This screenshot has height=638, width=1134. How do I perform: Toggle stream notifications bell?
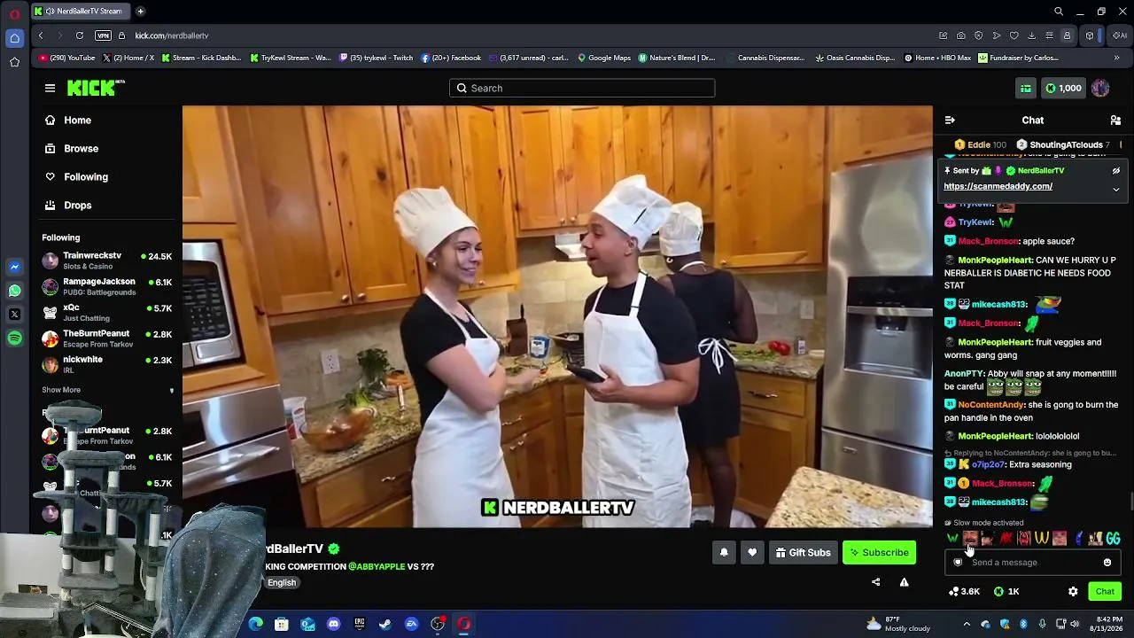(724, 552)
